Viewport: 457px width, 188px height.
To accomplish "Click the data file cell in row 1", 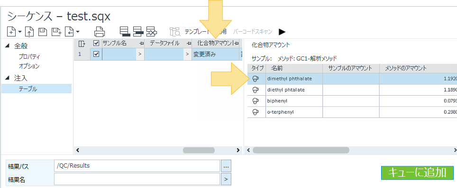I will pos(165,54).
